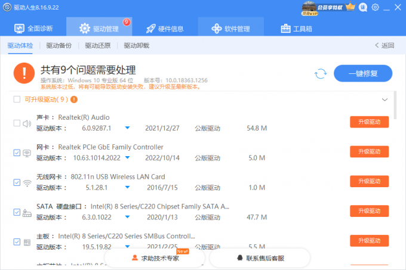Click 升级驱动 for the SMBus Controller
The width and height of the screenshot is (406, 270).
pos(369,241)
